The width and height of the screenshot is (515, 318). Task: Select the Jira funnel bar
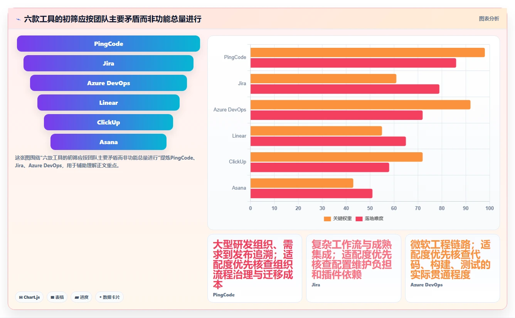pos(108,63)
